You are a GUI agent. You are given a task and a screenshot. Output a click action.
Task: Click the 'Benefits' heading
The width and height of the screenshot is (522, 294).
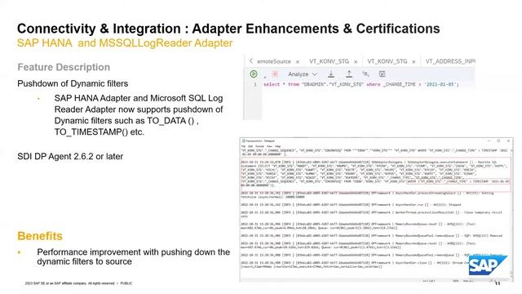tap(40, 236)
